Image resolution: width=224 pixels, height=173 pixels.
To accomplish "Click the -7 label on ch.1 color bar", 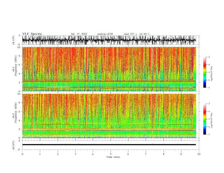I will (x=209, y=88).
